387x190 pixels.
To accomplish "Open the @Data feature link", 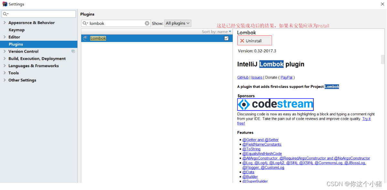I will [248, 172].
